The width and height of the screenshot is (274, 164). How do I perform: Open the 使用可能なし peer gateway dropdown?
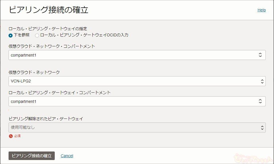[133, 127]
